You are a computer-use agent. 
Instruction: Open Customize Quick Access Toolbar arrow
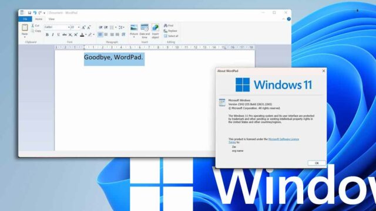tap(44, 13)
